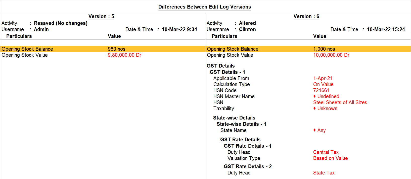Select the Based on Value entry
The image size is (411, 179).
point(331,158)
